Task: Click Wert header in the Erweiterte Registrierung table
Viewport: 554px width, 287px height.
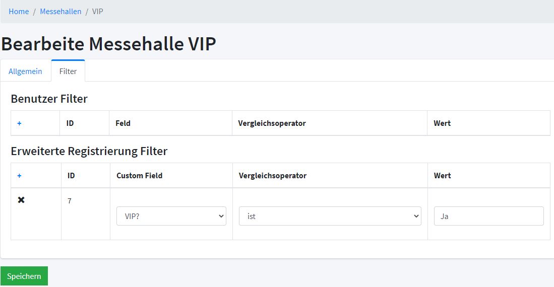Action: (x=442, y=176)
